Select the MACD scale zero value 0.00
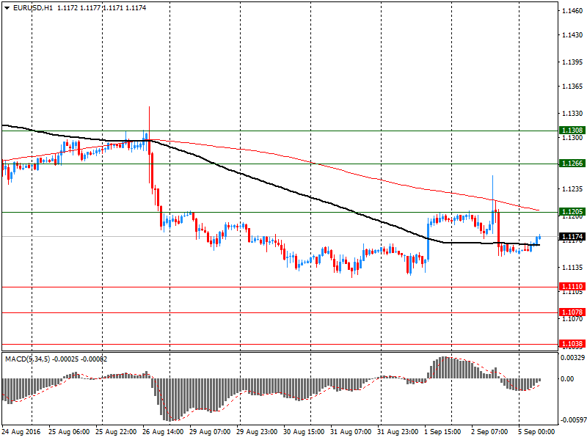 [x=566, y=379]
